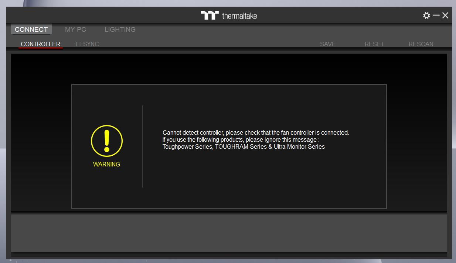Click the 'Cannot detect controller' message line

pyautogui.click(x=256, y=132)
